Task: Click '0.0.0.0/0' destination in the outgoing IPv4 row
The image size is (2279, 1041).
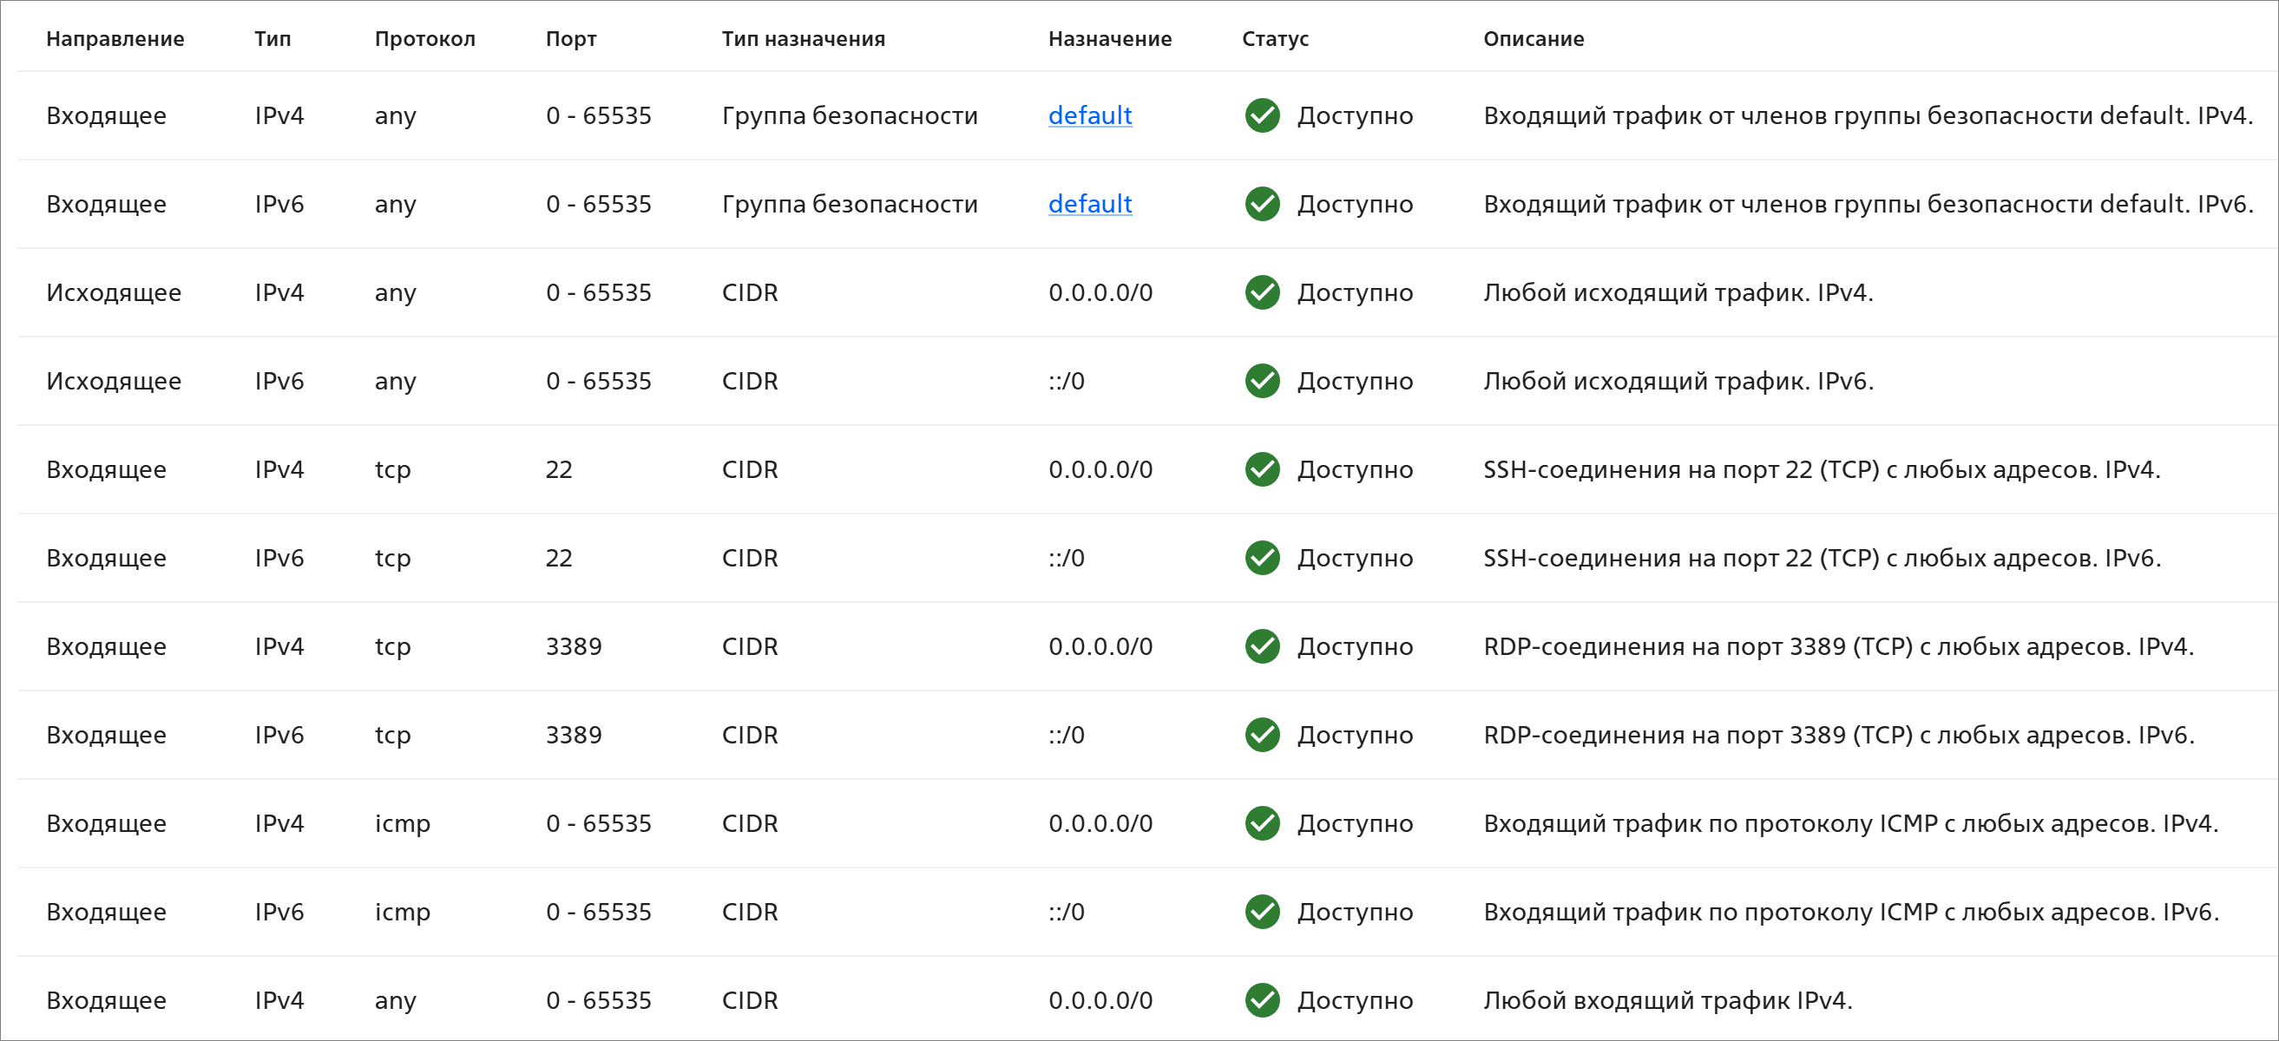Action: tap(1100, 292)
